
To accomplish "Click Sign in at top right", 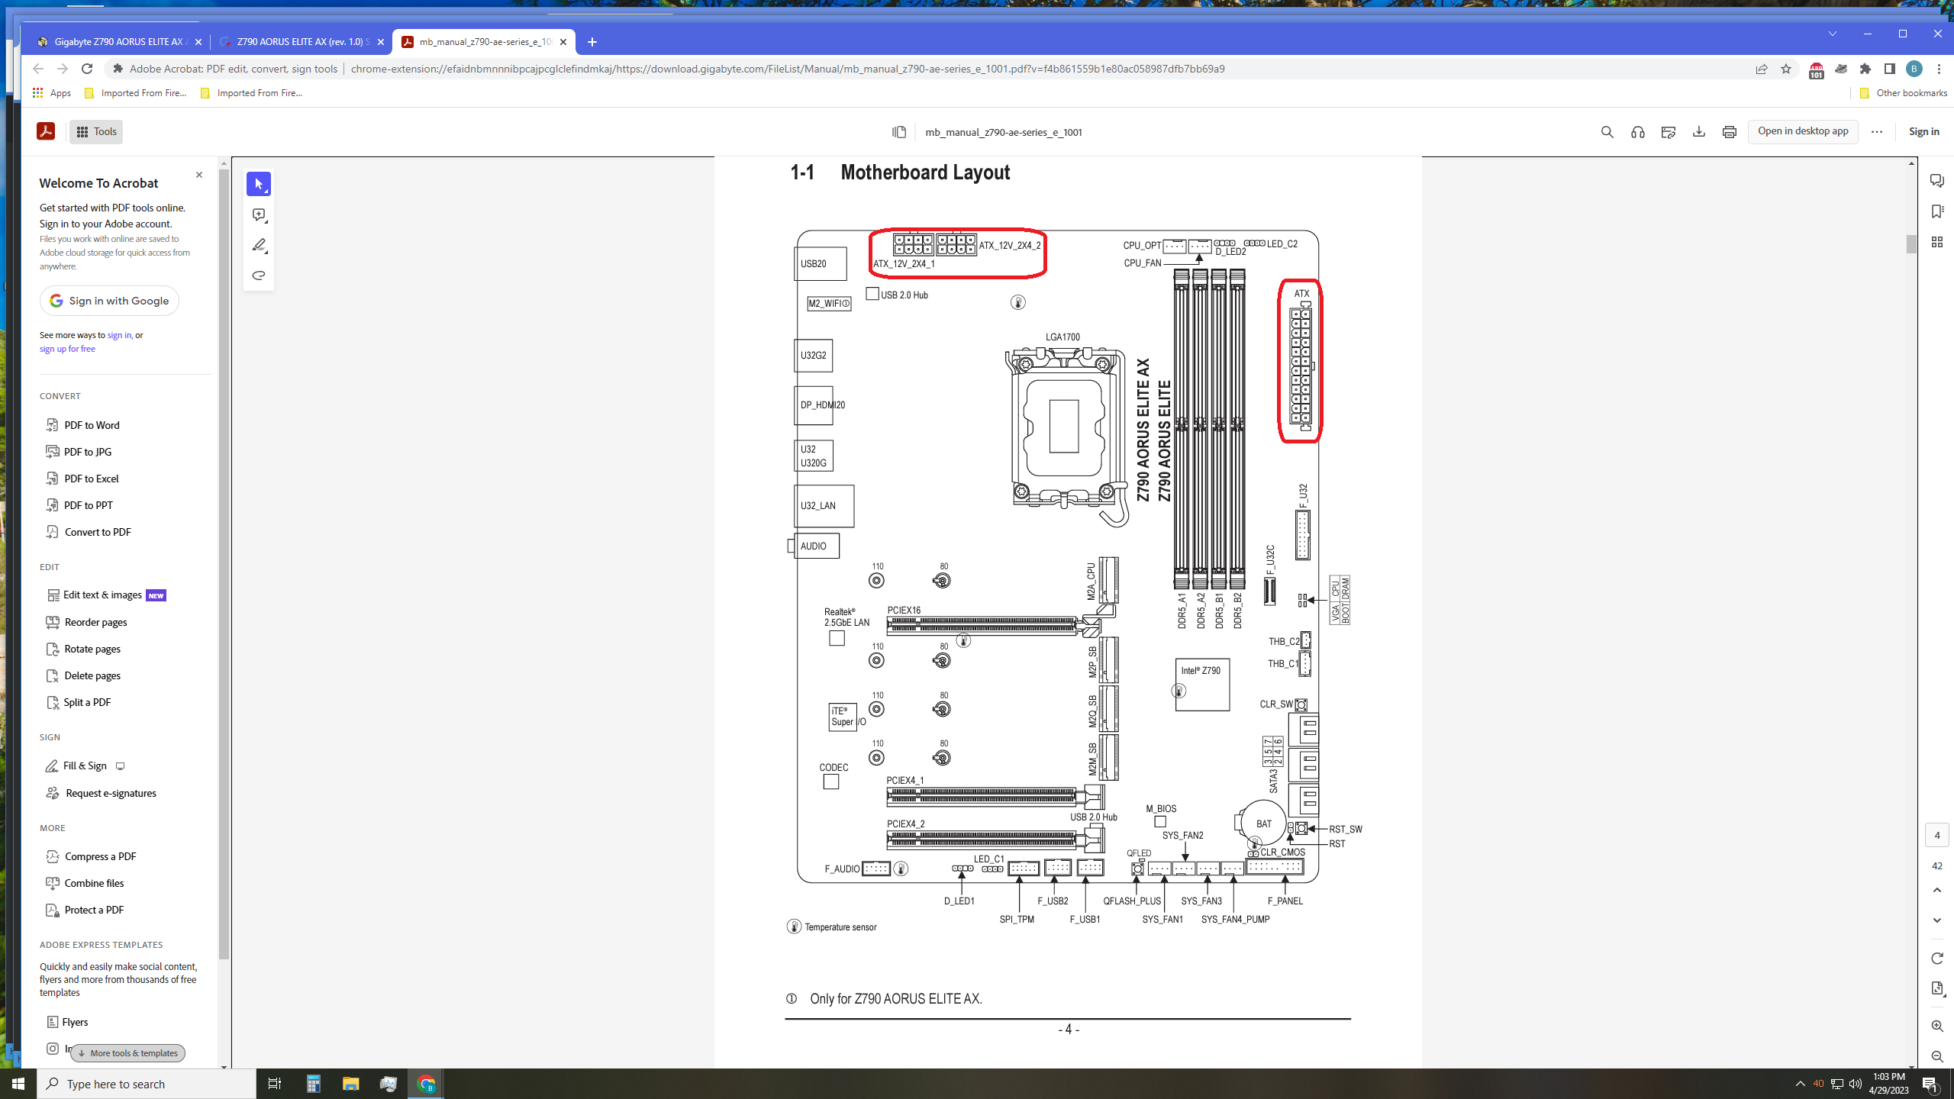I will click(1923, 131).
